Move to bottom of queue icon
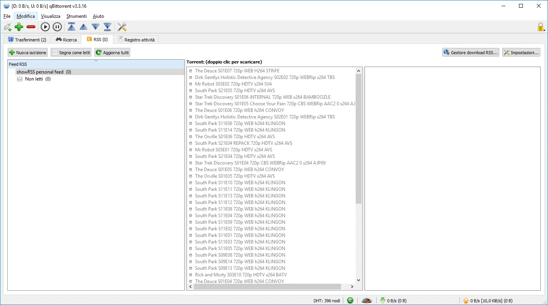 click(x=108, y=27)
